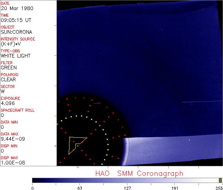Screen dimensions: 223x190
Task: Select the (K+F)*V intensity source value
Action: (x=11, y=44)
